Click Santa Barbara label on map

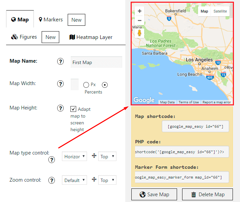tap(154, 53)
